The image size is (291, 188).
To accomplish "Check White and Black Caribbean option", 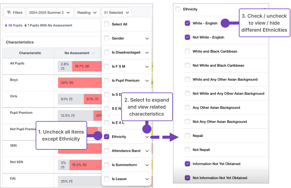I will point(187,51).
